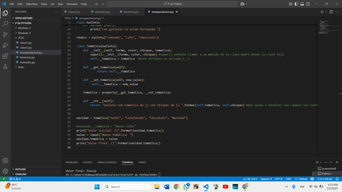
Task: Click the Ln 38, Col 2 status item
Action: tap(250, 179)
